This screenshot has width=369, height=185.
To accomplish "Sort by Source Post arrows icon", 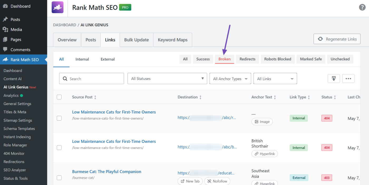I will tap(95, 97).
